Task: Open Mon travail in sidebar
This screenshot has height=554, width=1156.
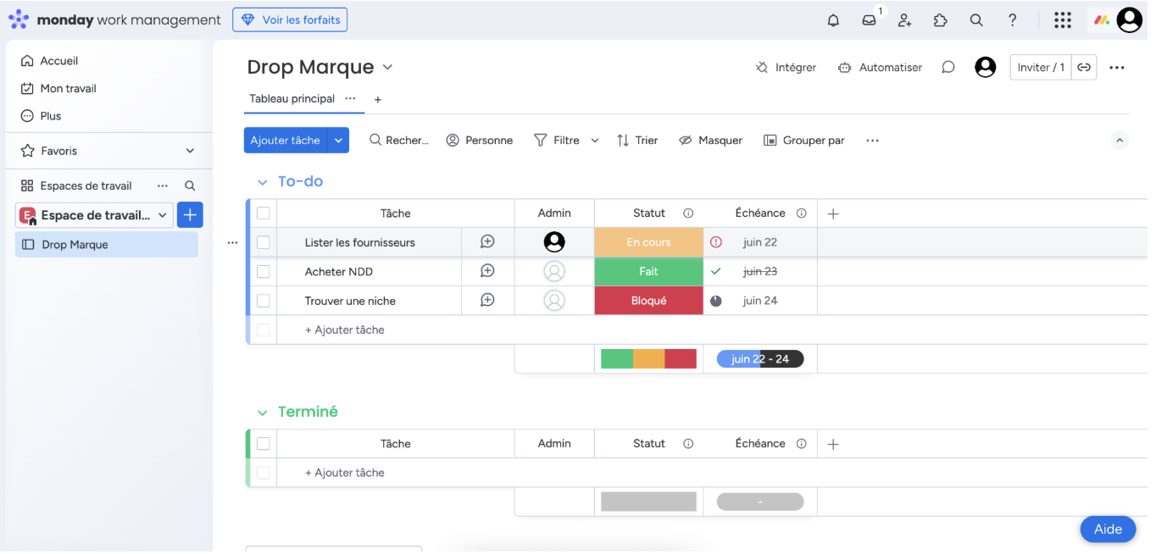Action: click(68, 89)
